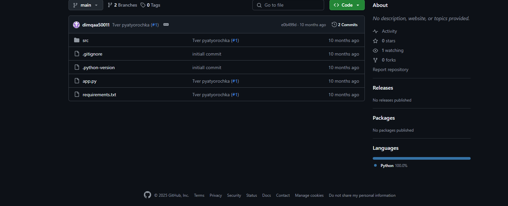Expand the commit message ellipsis button
The image size is (508, 206).
point(166,24)
